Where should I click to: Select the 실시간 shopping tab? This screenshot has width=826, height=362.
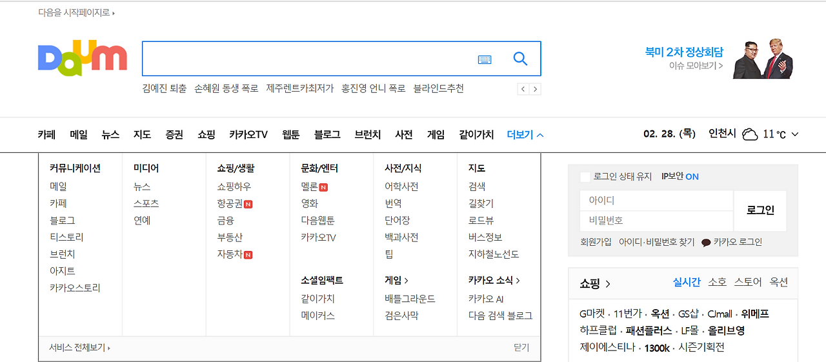point(687,282)
